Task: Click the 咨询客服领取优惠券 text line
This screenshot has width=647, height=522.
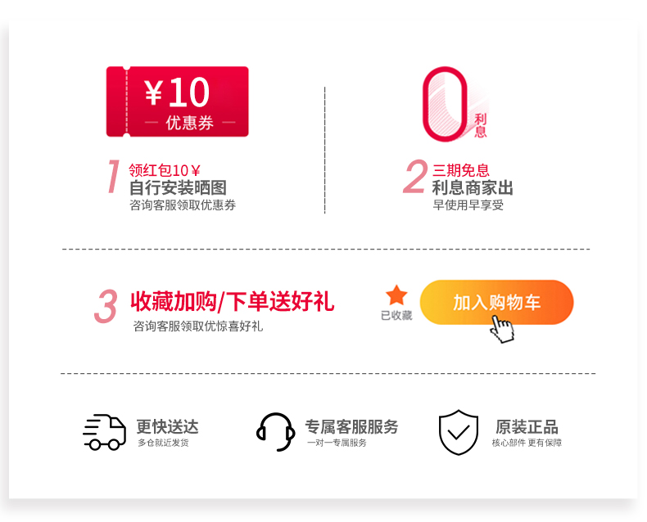Action: (x=183, y=205)
